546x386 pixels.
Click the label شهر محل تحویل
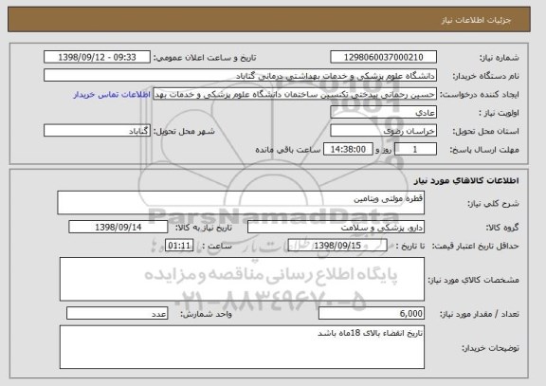coord(184,132)
